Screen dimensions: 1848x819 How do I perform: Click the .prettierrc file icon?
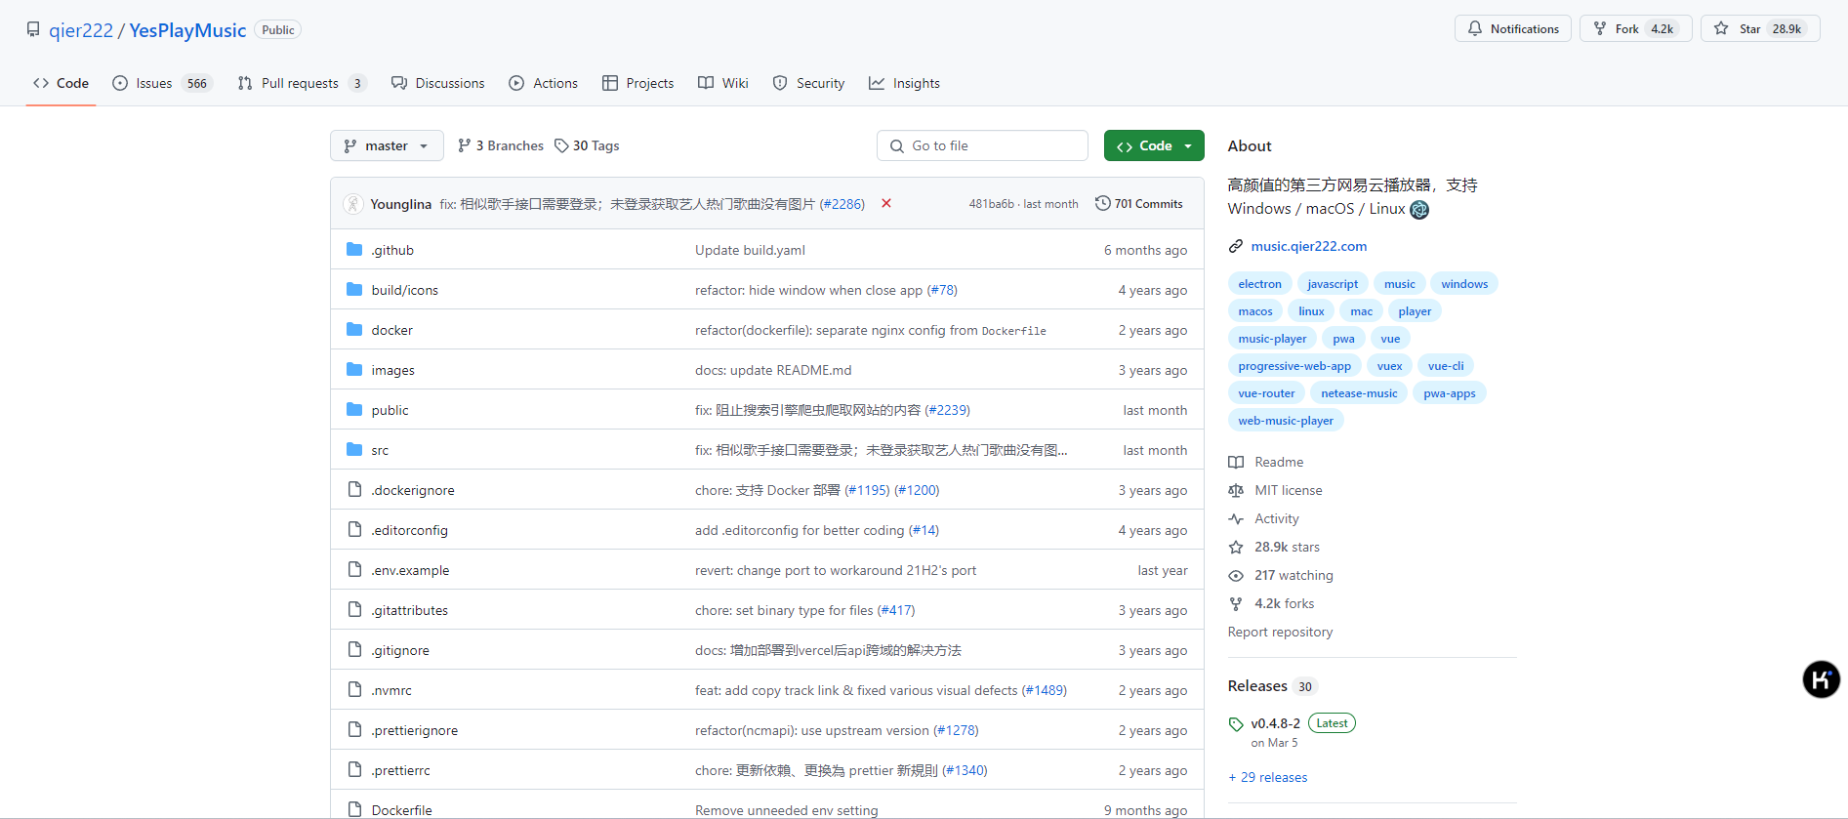click(354, 769)
